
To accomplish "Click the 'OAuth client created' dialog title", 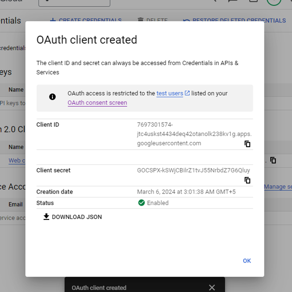I will pos(87,40).
